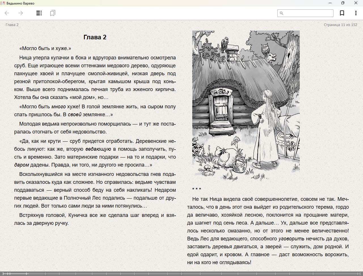Close the book reader window

pyautogui.click(x=356, y=3)
